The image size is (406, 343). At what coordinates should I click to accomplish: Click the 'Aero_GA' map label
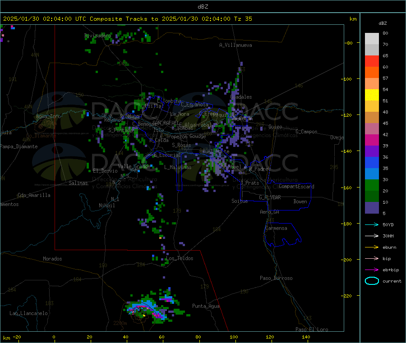coord(270,212)
